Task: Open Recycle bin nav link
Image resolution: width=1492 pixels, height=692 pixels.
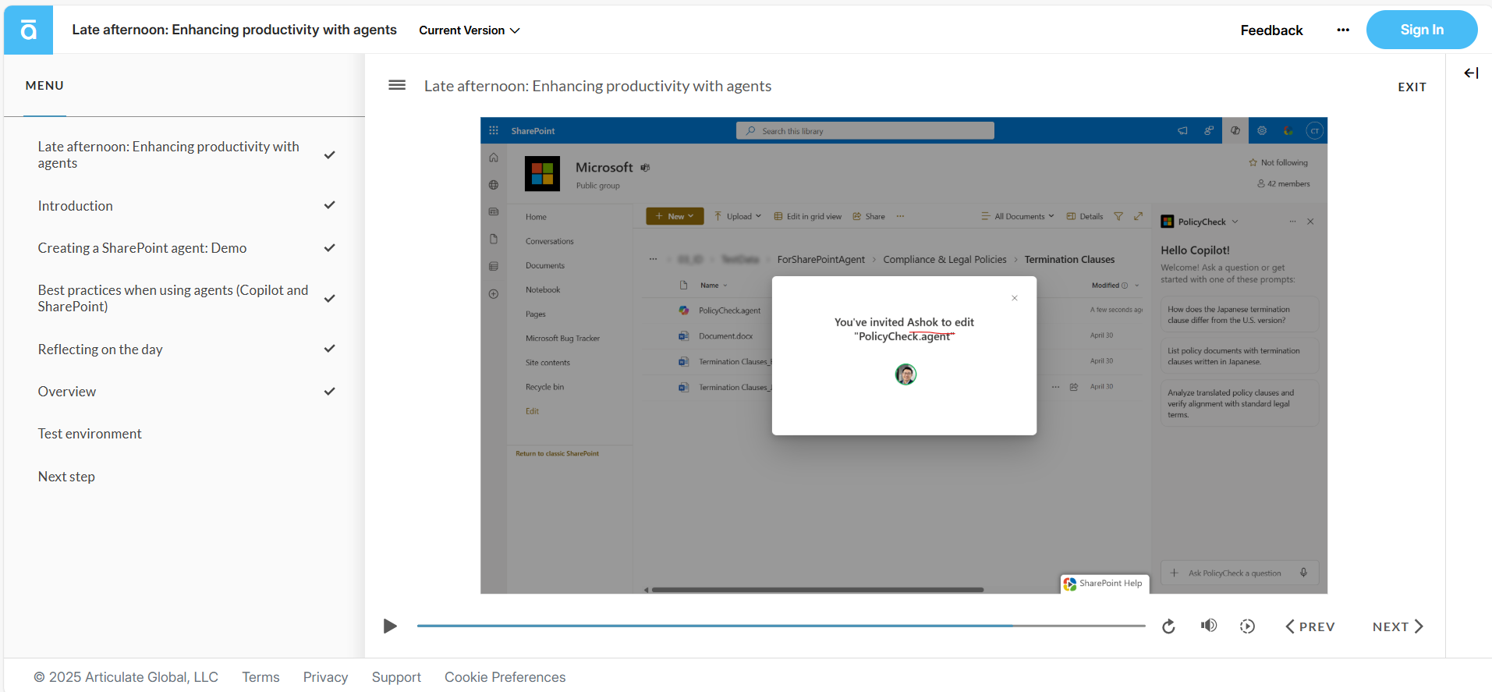Action: 544,386
